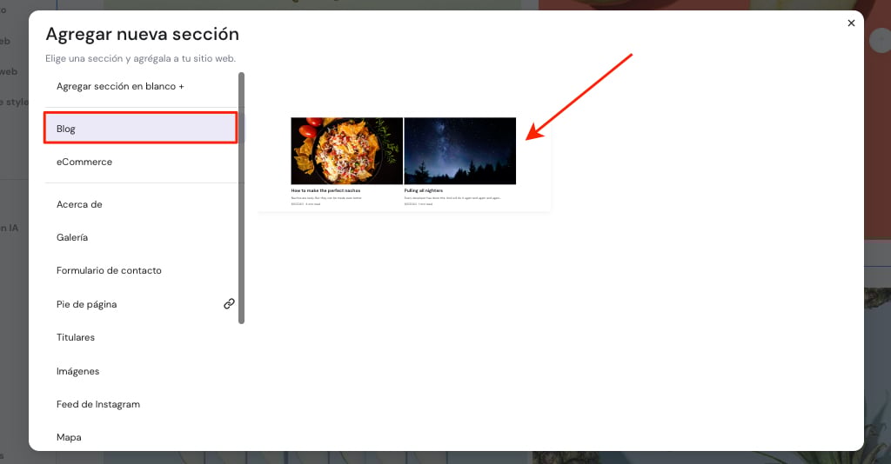Open the Imágenes section category

77,371
